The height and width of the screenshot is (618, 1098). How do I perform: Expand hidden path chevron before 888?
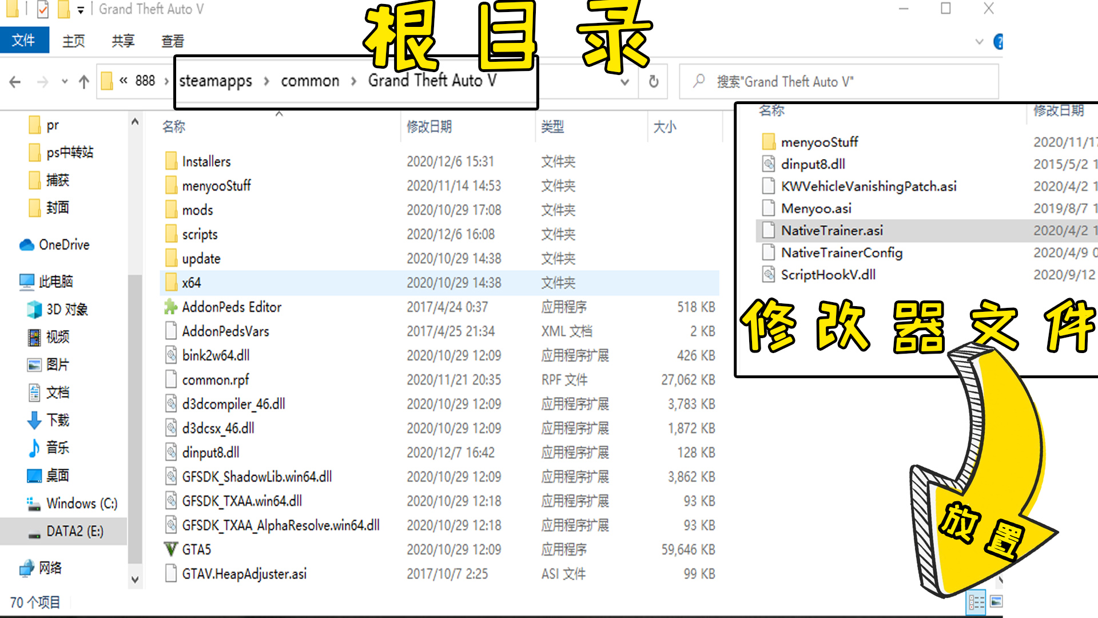coord(124,81)
